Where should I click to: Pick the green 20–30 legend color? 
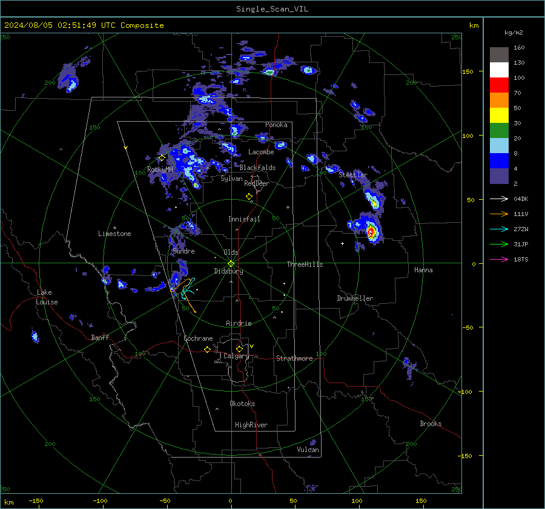pyautogui.click(x=499, y=131)
